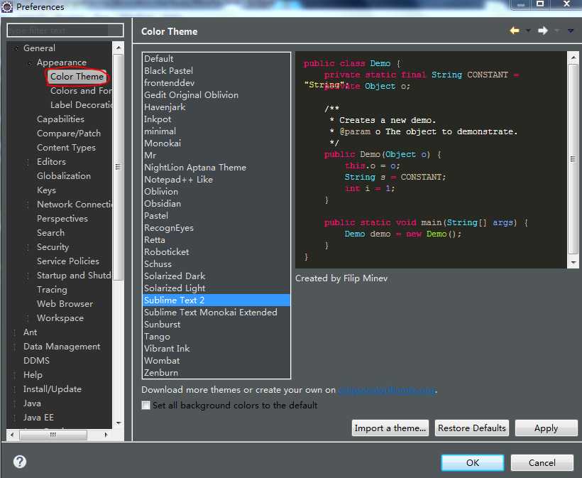This screenshot has width=582, height=478.
Task: Open Capabilities preferences page
Action: (x=60, y=119)
